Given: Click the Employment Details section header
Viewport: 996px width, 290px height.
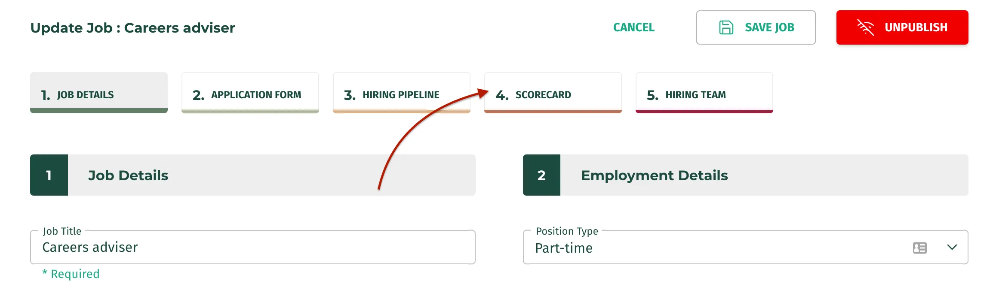Looking at the screenshot, I should point(746,175).
